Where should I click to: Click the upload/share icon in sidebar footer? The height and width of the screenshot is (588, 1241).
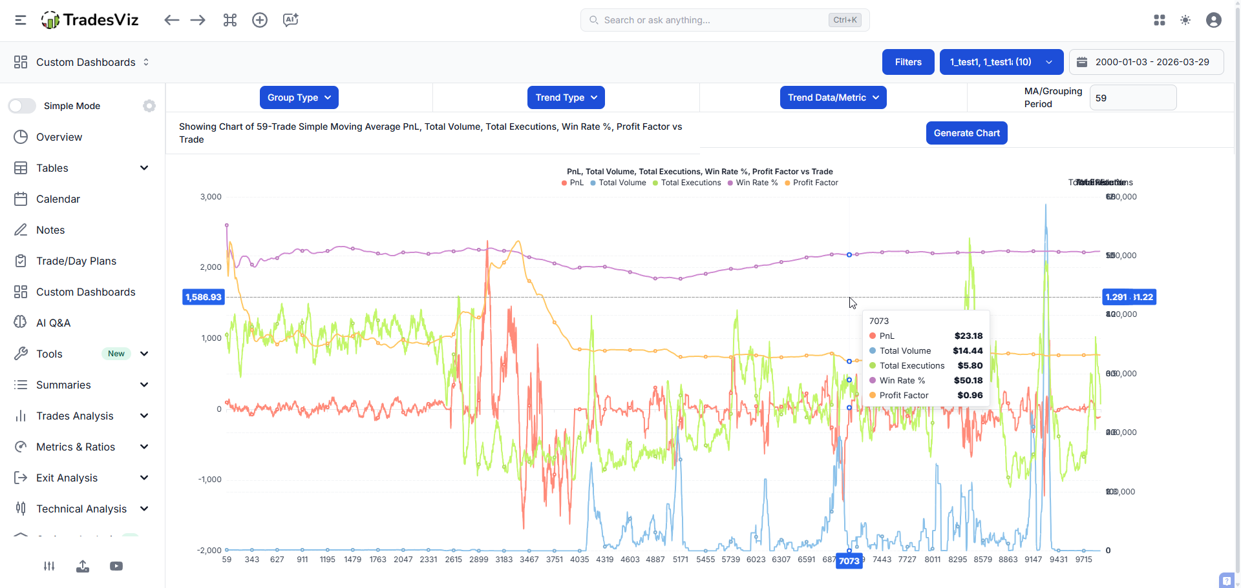point(83,566)
